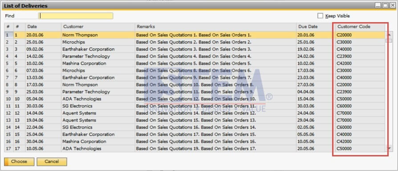This screenshot has height=171, width=398.
Task: Click the scroll up arrow of the list
Action: tap(389, 35)
